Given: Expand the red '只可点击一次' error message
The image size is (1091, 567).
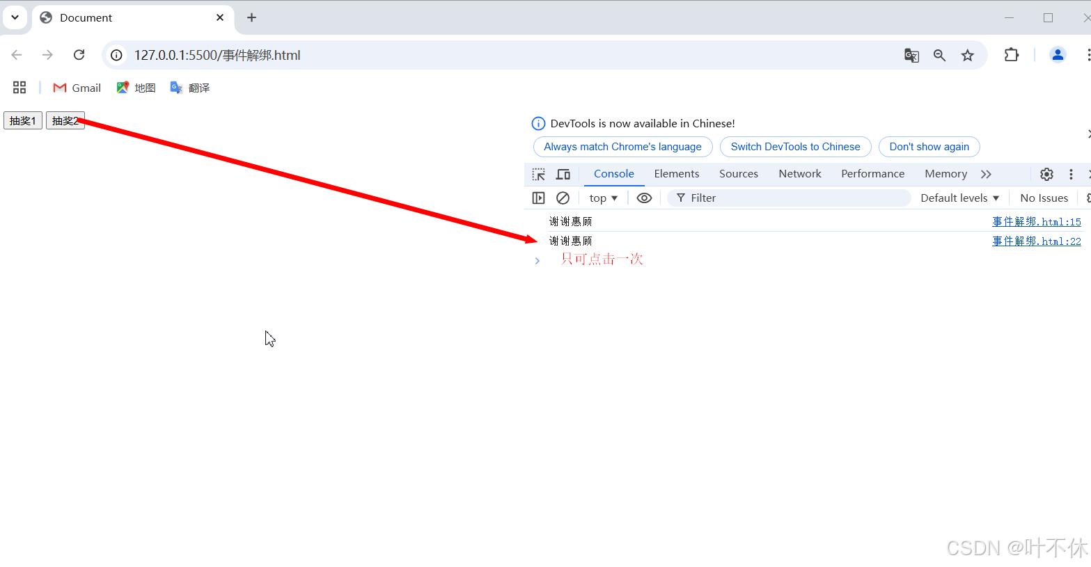Looking at the screenshot, I should click(x=537, y=260).
